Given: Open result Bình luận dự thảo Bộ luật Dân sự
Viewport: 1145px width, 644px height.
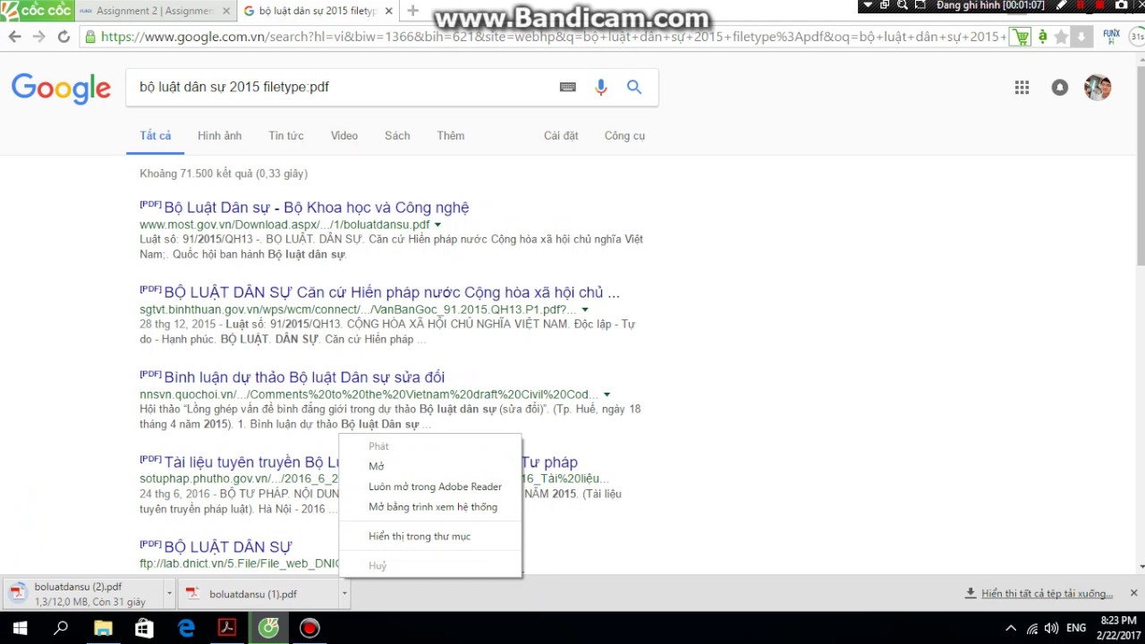Looking at the screenshot, I should pyautogui.click(x=304, y=377).
